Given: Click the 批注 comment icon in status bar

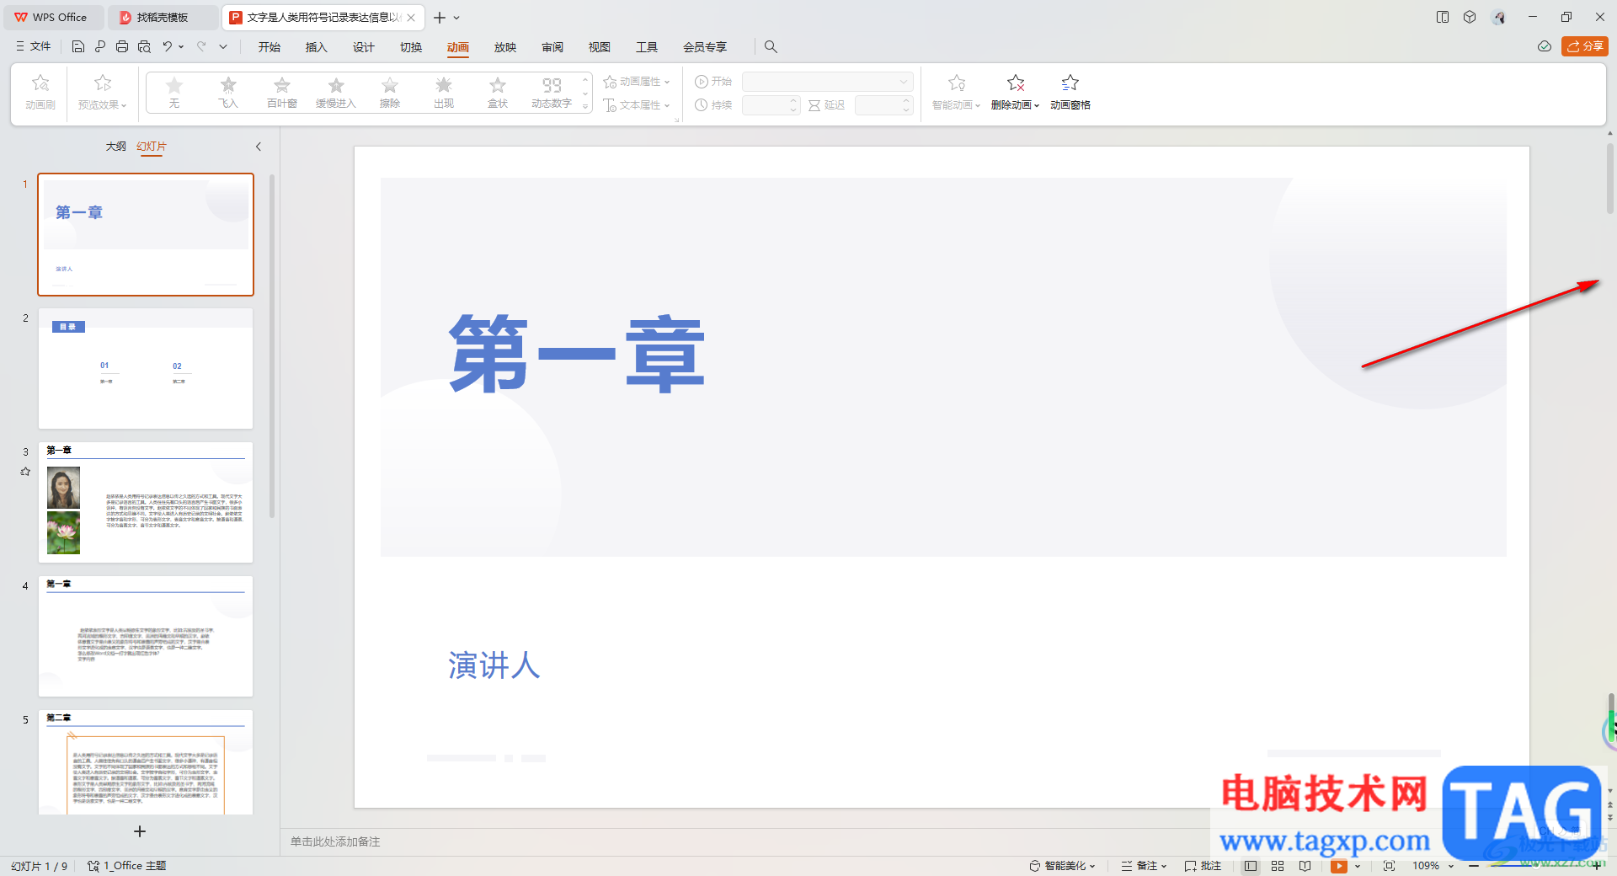Looking at the screenshot, I should pyautogui.click(x=1203, y=866).
